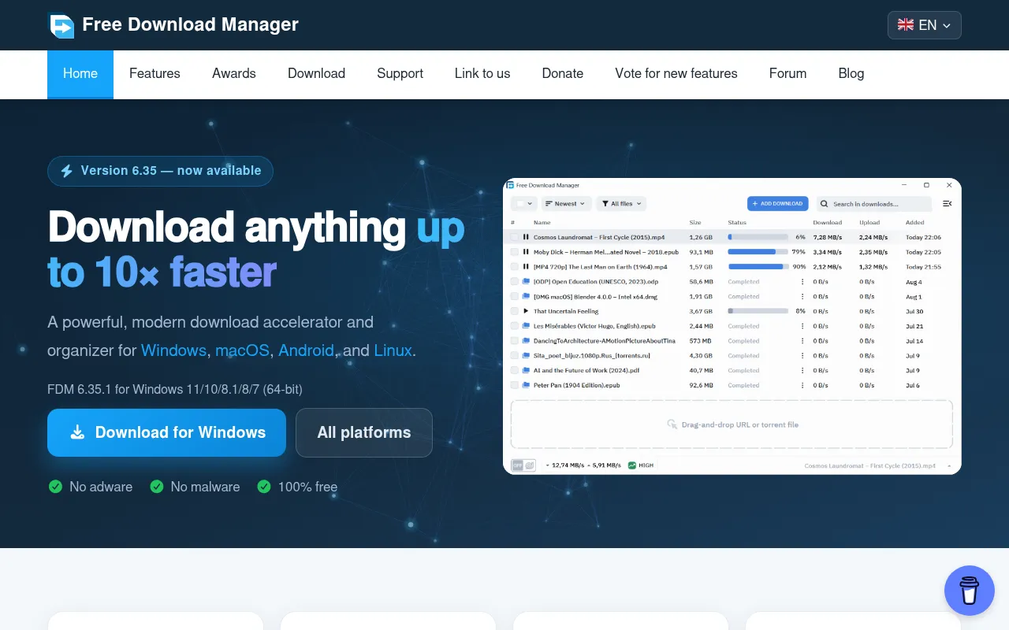Image resolution: width=1009 pixels, height=630 pixels.
Task: Follow the macOS link
Action: (243, 350)
